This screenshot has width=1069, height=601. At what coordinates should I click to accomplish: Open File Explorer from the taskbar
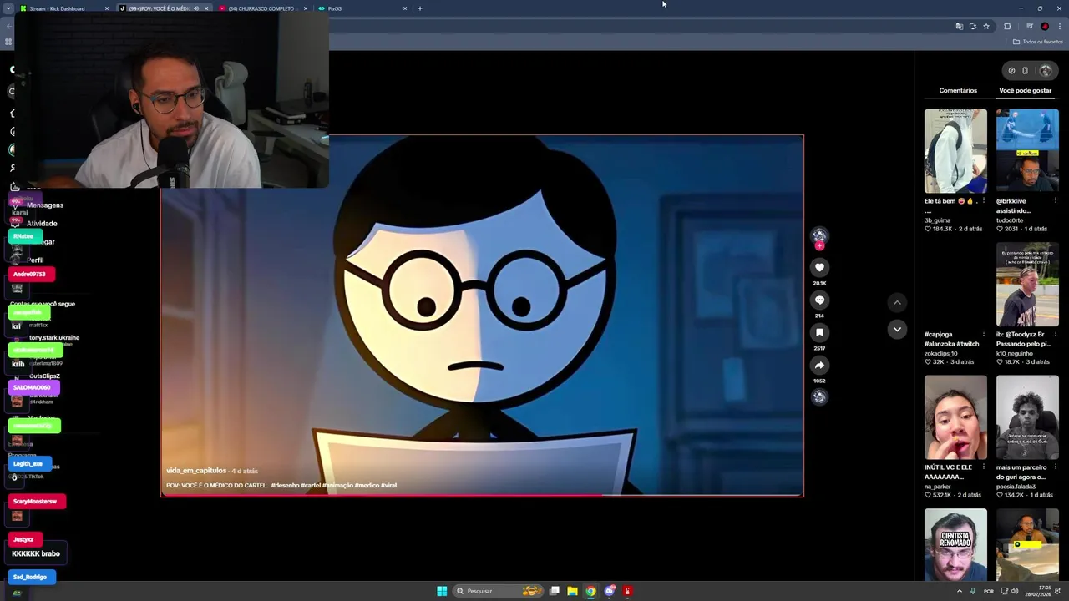point(572,591)
